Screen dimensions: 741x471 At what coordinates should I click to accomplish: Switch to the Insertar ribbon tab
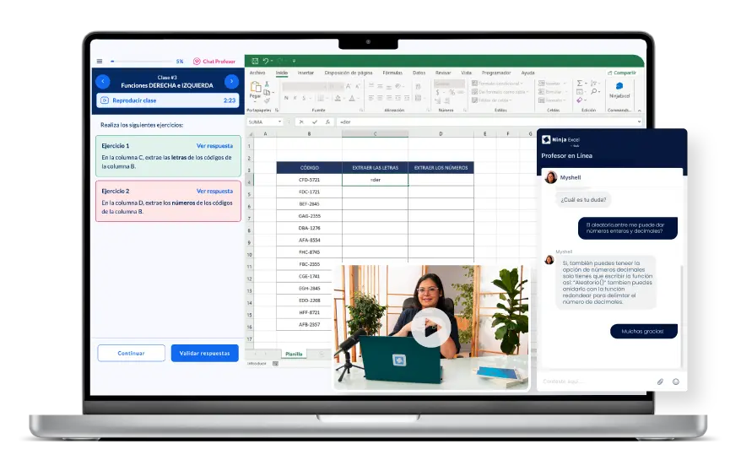pos(306,73)
